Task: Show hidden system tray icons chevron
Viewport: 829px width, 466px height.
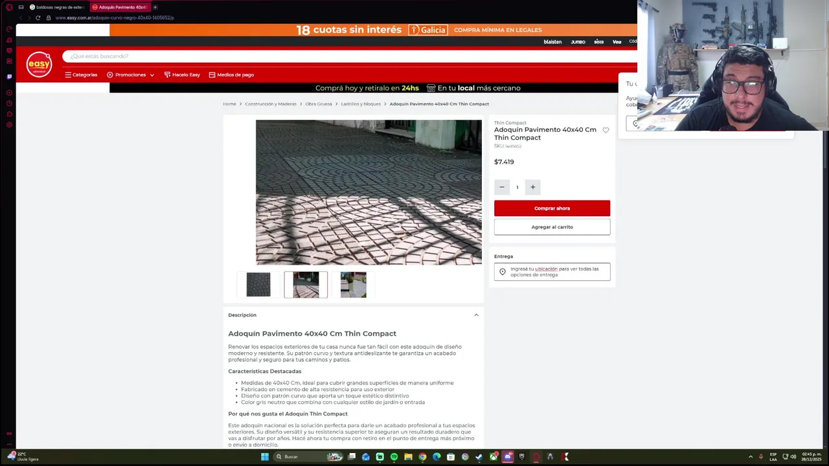Action: pyautogui.click(x=751, y=457)
